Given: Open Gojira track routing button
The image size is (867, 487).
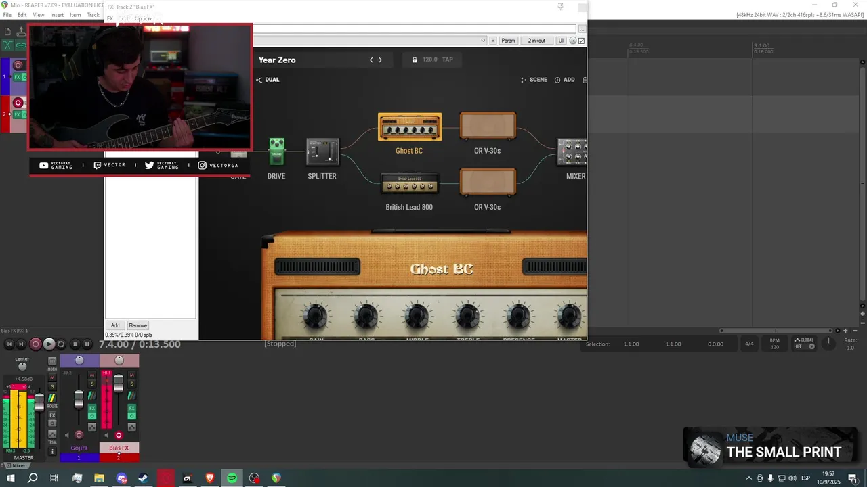Looking at the screenshot, I should coord(92,395).
